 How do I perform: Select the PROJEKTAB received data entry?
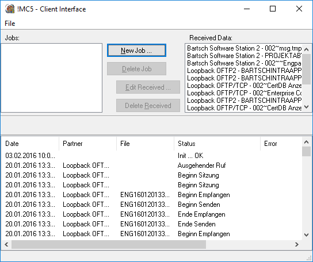click(x=244, y=56)
